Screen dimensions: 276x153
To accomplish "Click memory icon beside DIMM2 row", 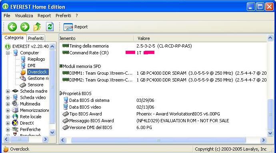I will click(66, 79).
